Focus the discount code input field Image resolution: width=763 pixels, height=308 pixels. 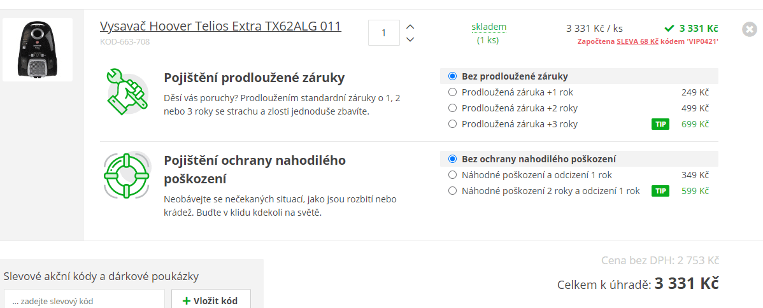tap(85, 301)
